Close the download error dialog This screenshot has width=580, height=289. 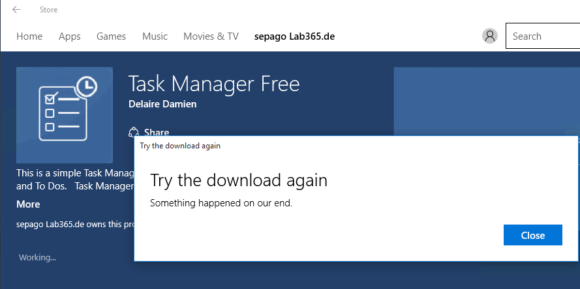(532, 235)
